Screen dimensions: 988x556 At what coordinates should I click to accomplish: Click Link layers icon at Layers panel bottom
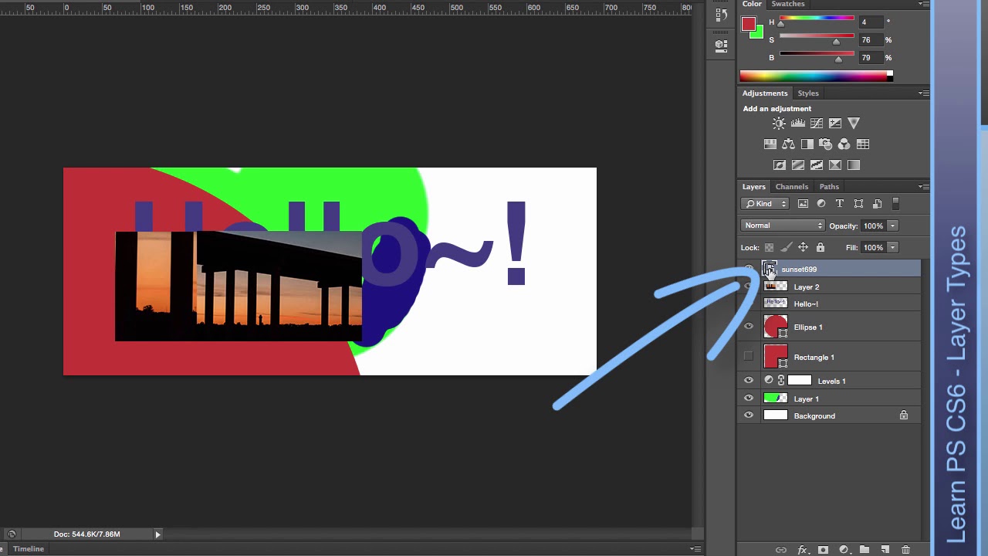[781, 550]
